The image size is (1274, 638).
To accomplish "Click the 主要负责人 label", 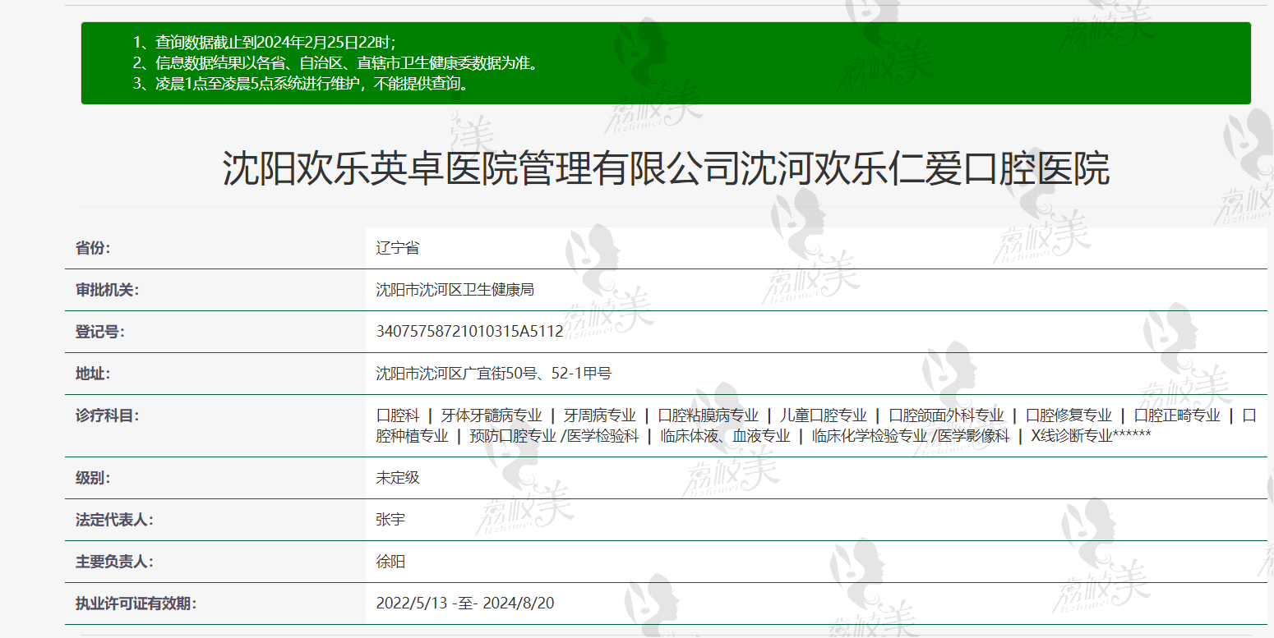I will click(x=115, y=562).
